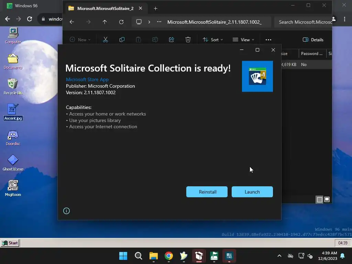The width and height of the screenshot is (352, 264).
Task: Open the Sort dropdown in File Explorer
Action: pyautogui.click(x=213, y=40)
